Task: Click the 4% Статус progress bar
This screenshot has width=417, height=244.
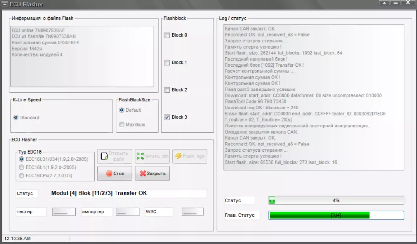Action: pos(336,201)
